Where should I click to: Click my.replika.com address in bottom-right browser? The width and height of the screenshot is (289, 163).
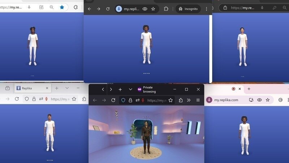226,100
